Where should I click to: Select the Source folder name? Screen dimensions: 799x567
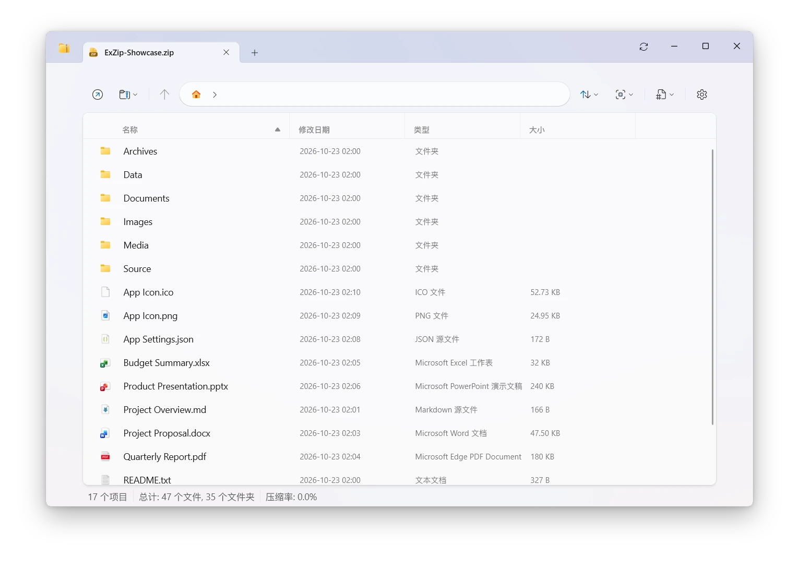click(x=137, y=269)
